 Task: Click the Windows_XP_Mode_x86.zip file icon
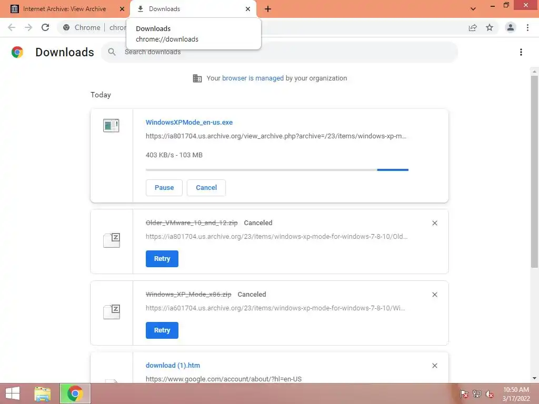pyautogui.click(x=112, y=311)
